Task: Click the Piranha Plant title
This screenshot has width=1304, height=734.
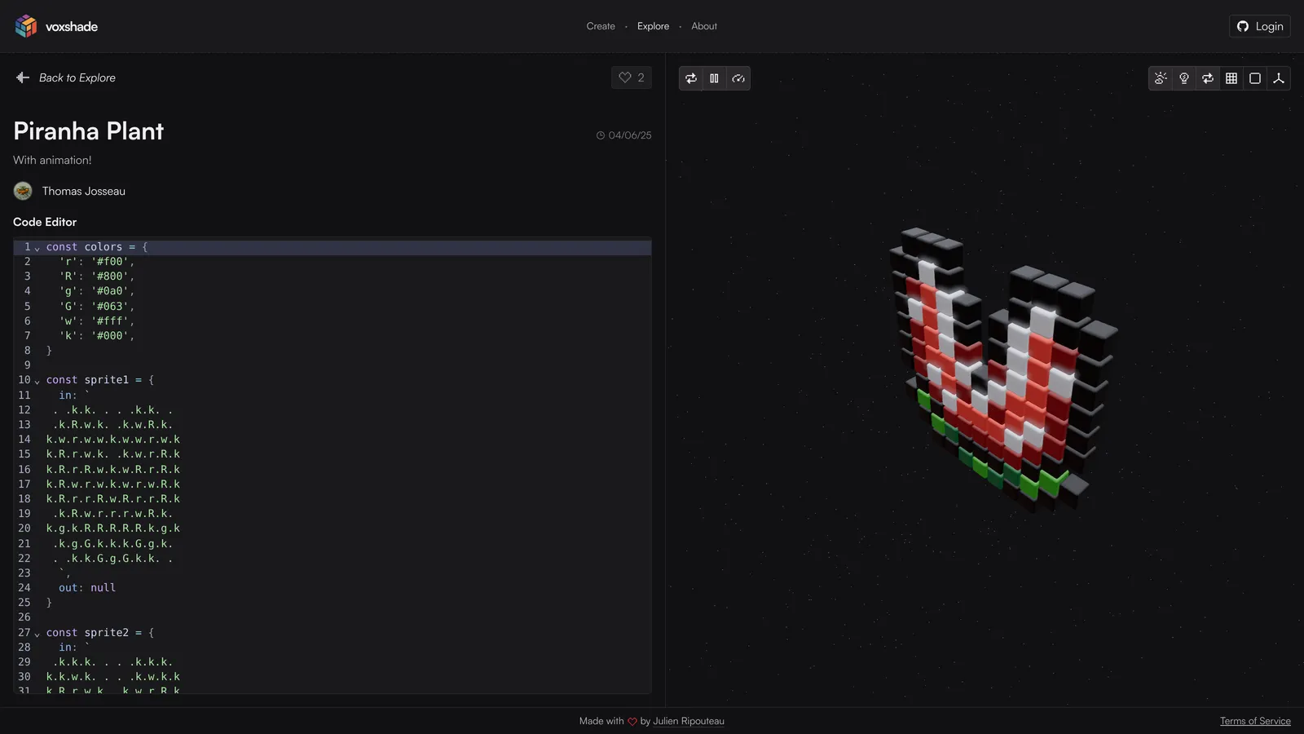Action: coord(89,131)
